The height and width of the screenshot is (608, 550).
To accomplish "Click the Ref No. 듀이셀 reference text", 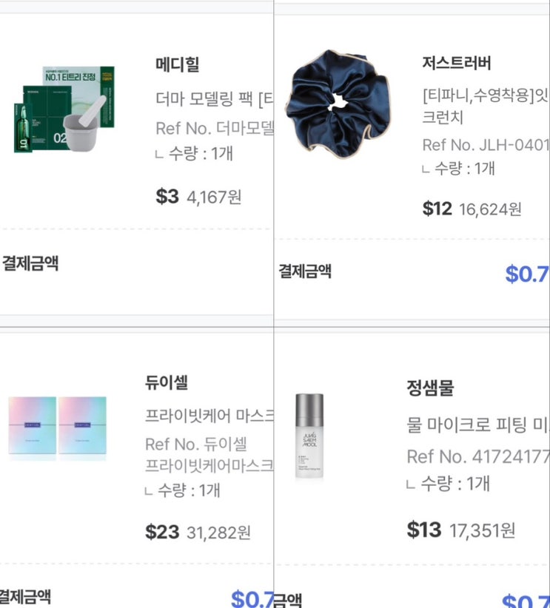I will point(196,445).
